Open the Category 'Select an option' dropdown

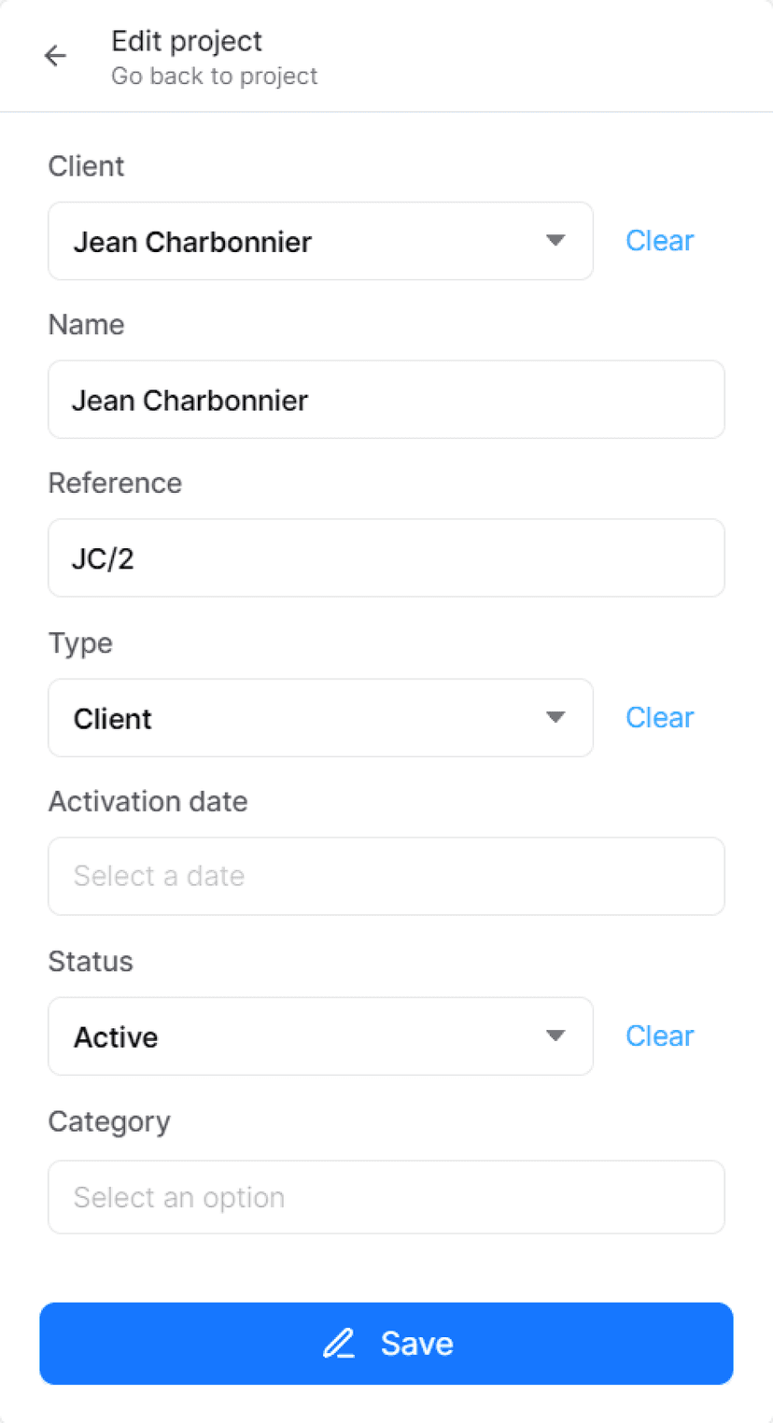pyautogui.click(x=386, y=1197)
